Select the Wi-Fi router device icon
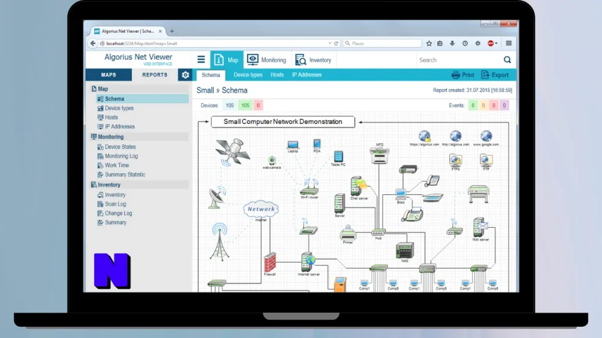Image resolution: width=602 pixels, height=338 pixels. click(x=309, y=187)
